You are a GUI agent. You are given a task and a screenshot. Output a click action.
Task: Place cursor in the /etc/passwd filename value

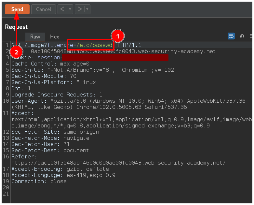pos(94,45)
